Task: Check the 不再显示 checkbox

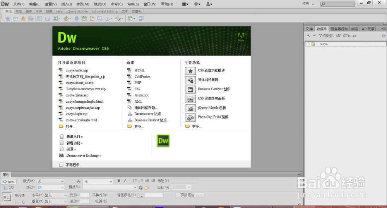Action: coord(61,165)
